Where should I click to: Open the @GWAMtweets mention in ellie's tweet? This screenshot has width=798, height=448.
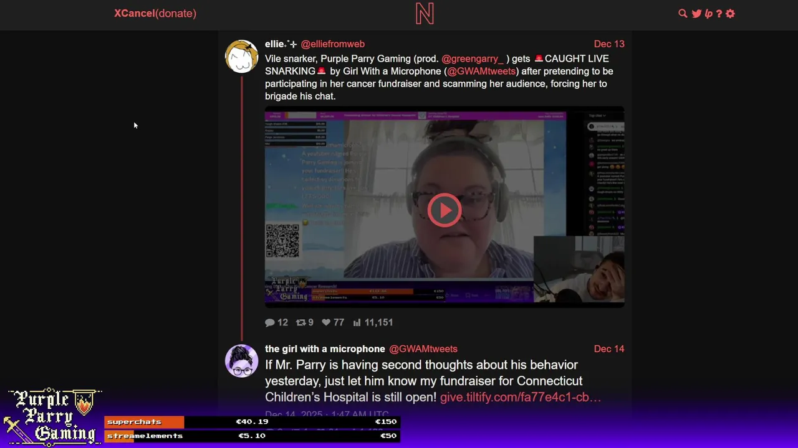click(x=481, y=71)
